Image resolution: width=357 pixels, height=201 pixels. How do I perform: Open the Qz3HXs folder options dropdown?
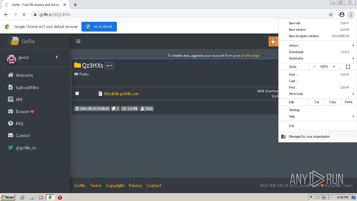tap(109, 66)
